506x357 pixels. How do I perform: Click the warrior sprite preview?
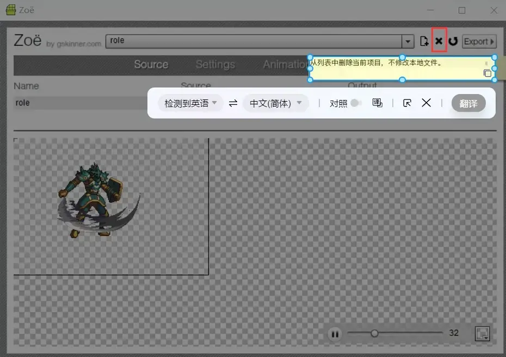98,201
